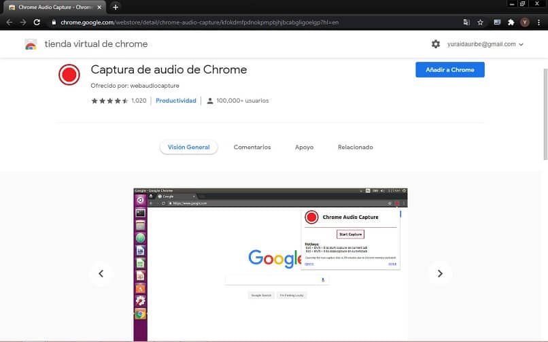Click the tienda virtual de chrome title
This screenshot has height=342, width=548.
click(x=96, y=44)
